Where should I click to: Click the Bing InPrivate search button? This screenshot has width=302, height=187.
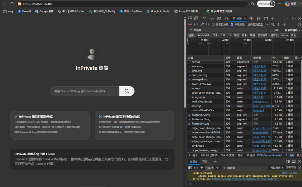127,91
